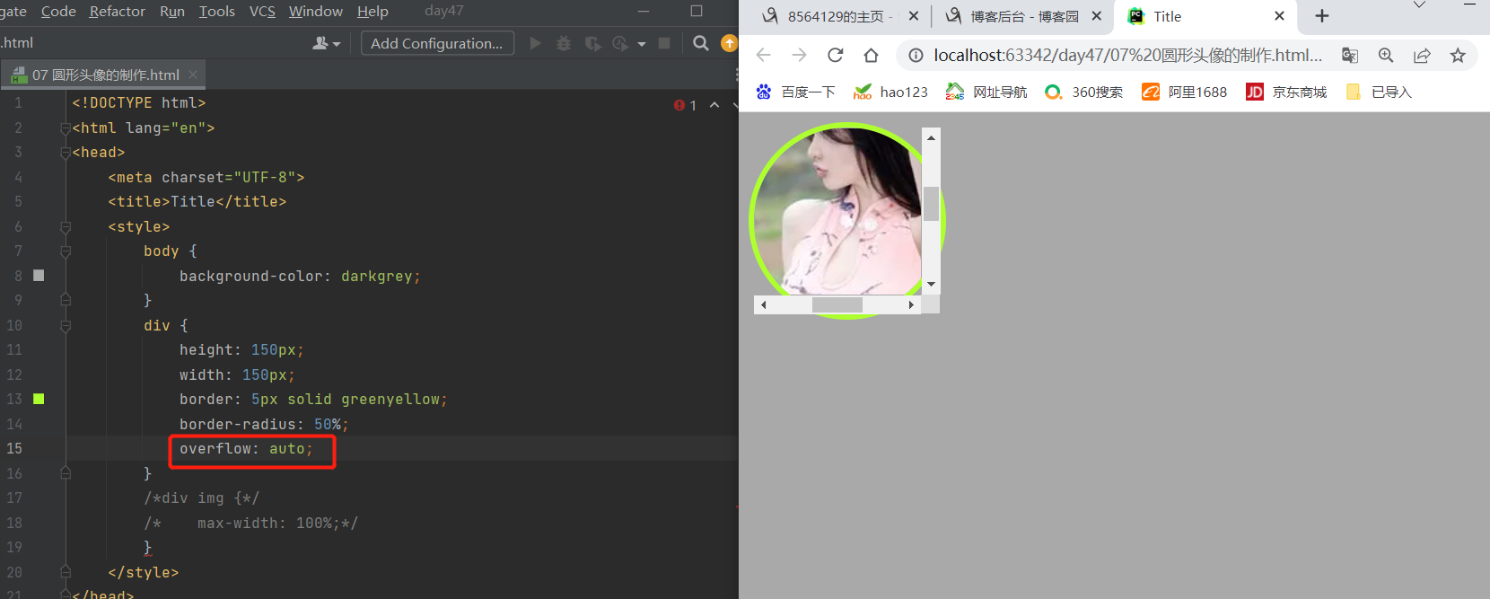Expand the run options dropdown arrow
The height and width of the screenshot is (599, 1490).
click(641, 43)
